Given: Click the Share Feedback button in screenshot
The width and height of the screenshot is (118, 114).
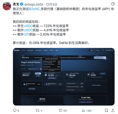Looking at the screenshot, I should pyautogui.click(x=100, y=58).
